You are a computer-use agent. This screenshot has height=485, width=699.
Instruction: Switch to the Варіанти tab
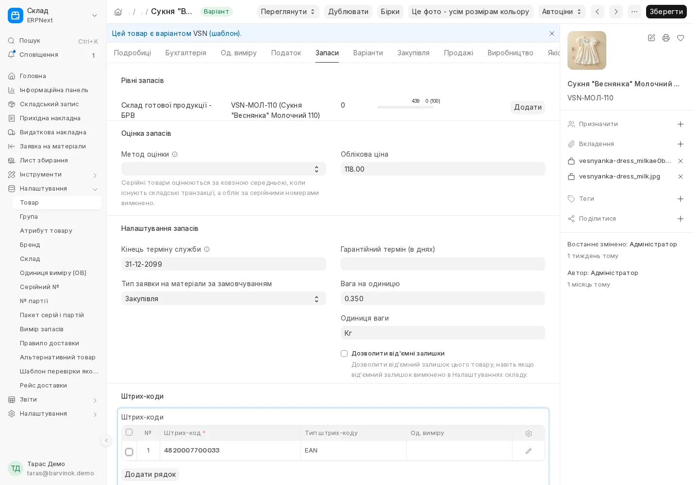tap(368, 53)
